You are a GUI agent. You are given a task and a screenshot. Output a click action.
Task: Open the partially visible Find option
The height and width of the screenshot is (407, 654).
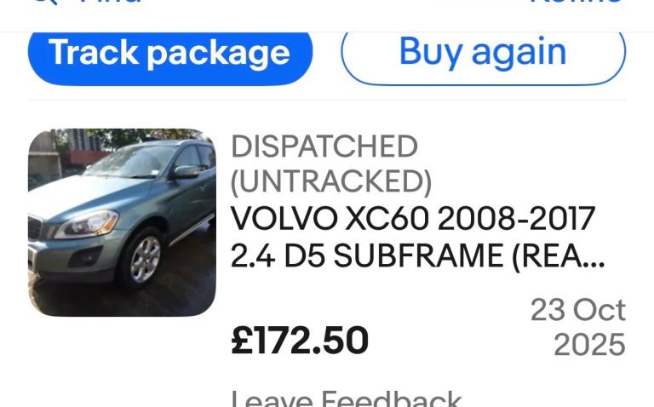tap(111, 1)
